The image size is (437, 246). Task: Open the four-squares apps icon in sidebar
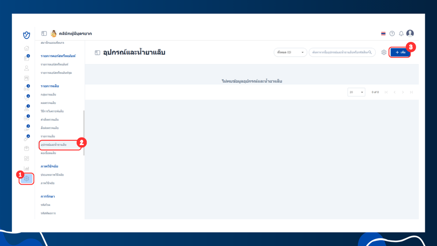pos(27,158)
